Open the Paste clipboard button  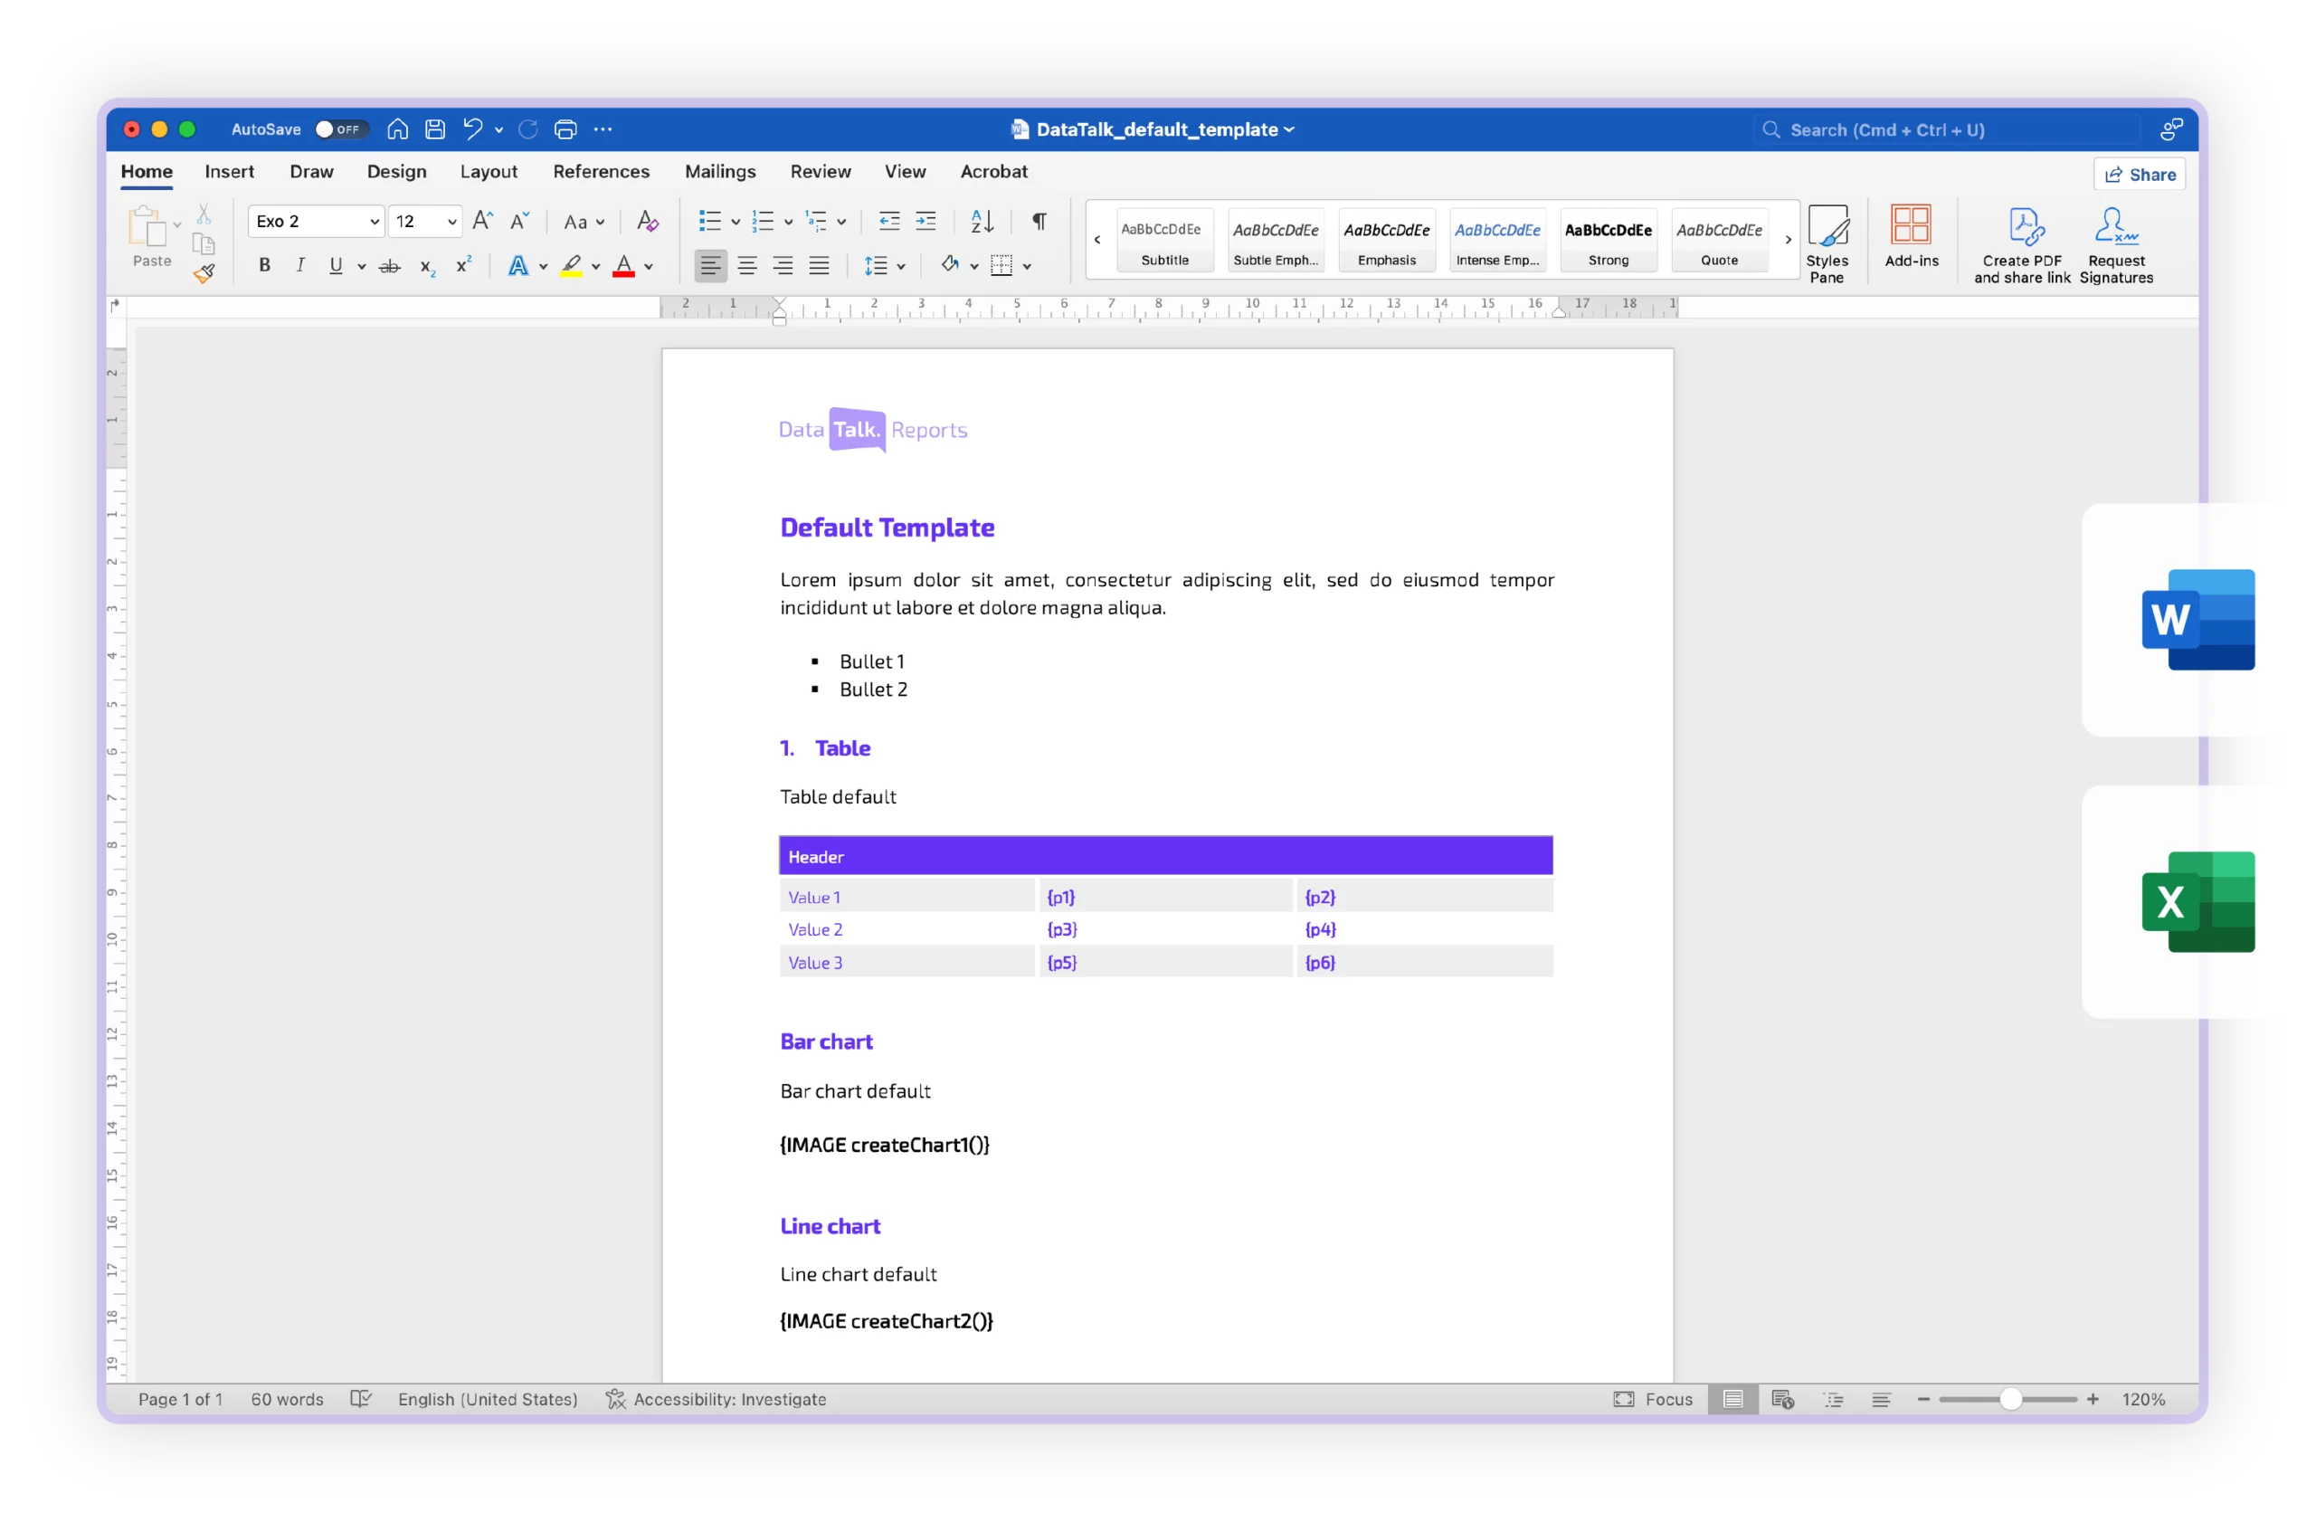point(149,236)
